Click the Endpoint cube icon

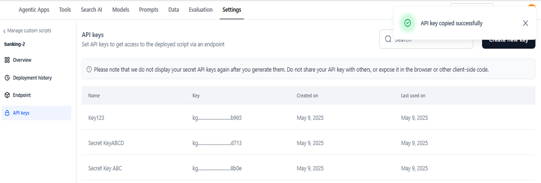[7, 95]
